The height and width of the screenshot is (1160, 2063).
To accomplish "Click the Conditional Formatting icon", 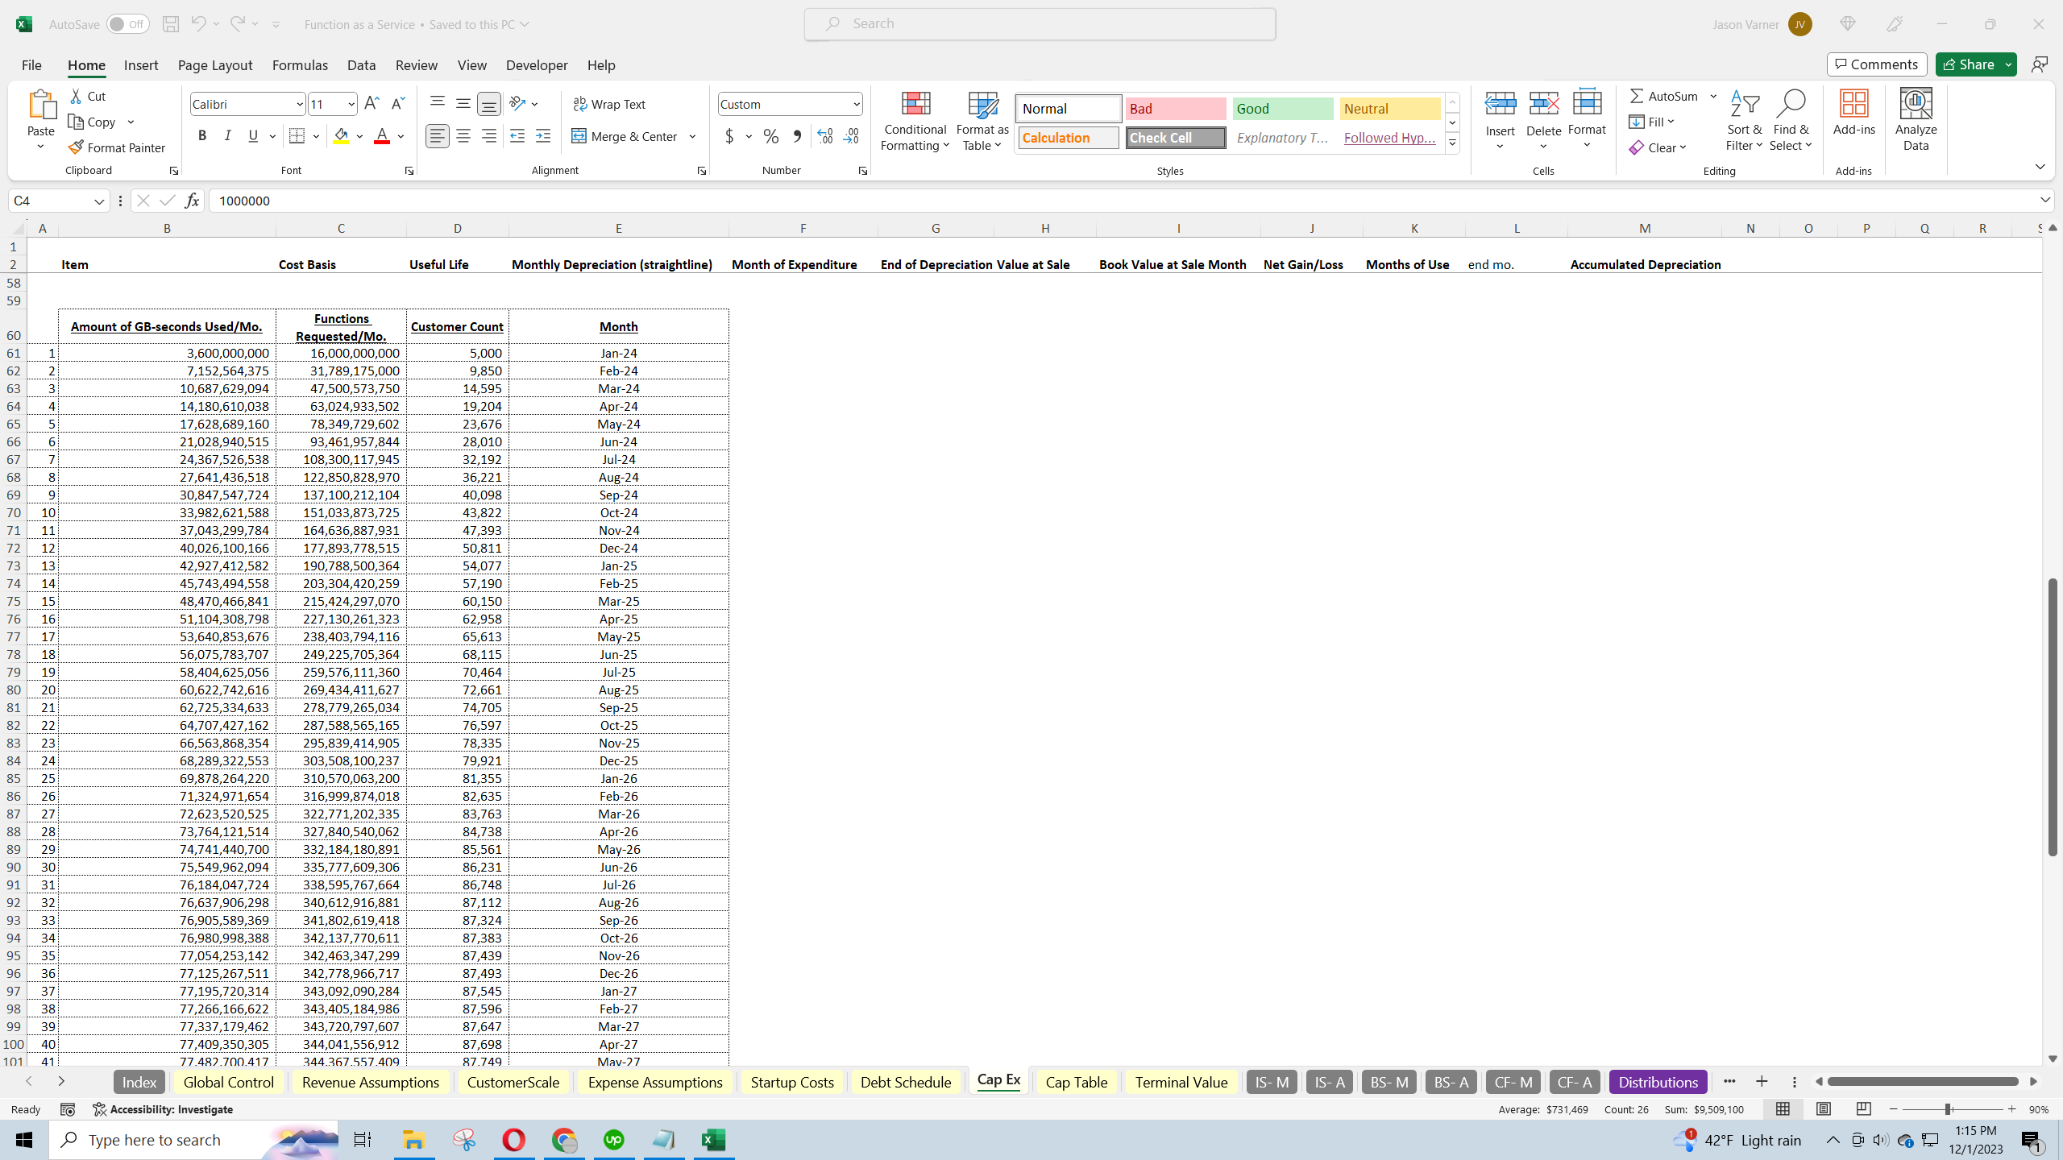I will tap(915, 105).
